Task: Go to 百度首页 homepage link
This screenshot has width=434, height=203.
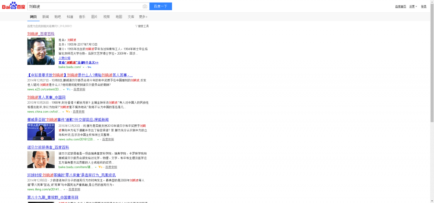Action: click(401, 6)
